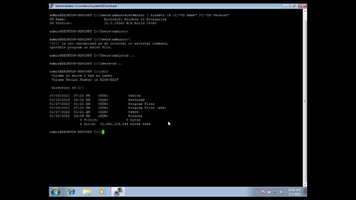Click the 'Windows' directory entry
The width and height of the screenshot is (356, 200).
pos(135,116)
